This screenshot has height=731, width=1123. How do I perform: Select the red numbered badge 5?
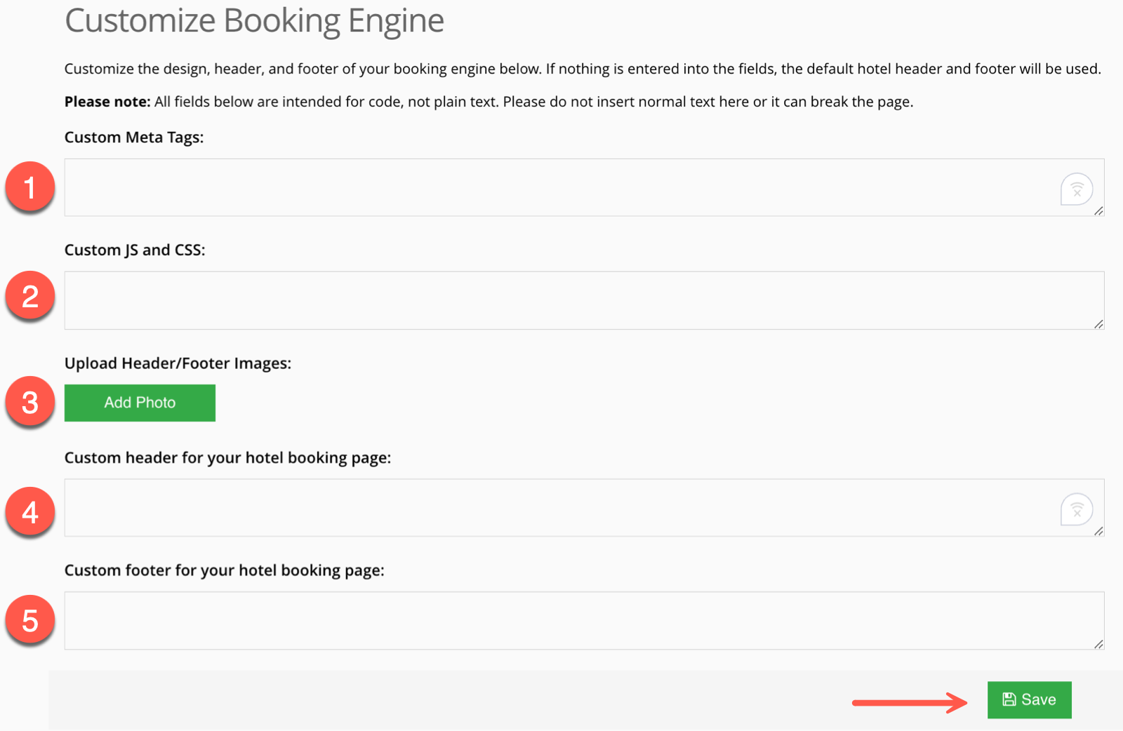(29, 620)
